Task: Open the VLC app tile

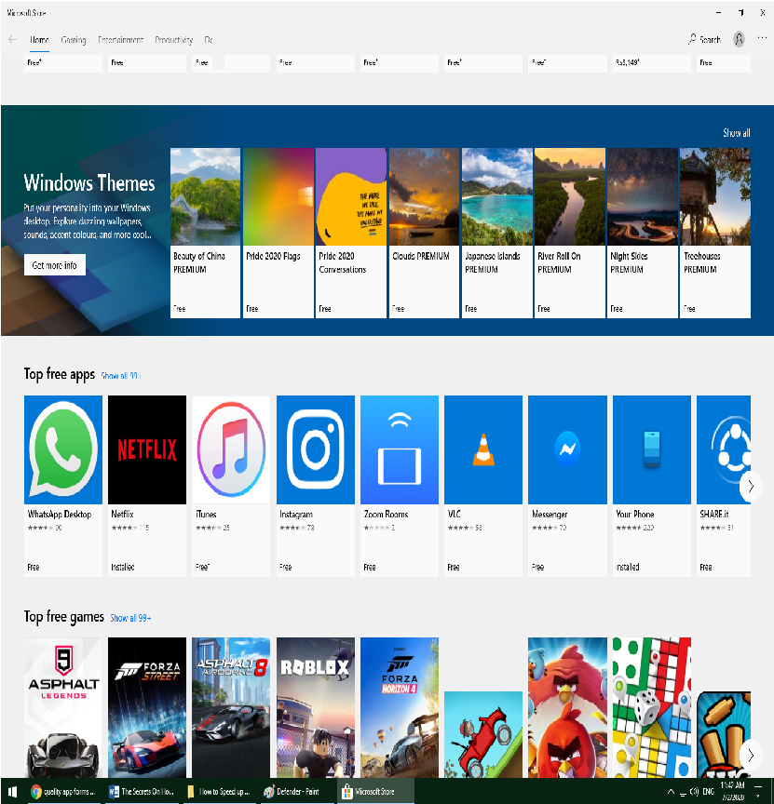Action: 483,486
